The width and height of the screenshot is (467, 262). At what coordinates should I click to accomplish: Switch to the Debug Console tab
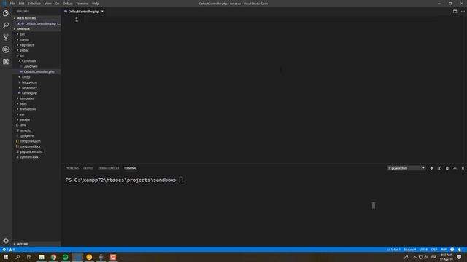pos(109,168)
